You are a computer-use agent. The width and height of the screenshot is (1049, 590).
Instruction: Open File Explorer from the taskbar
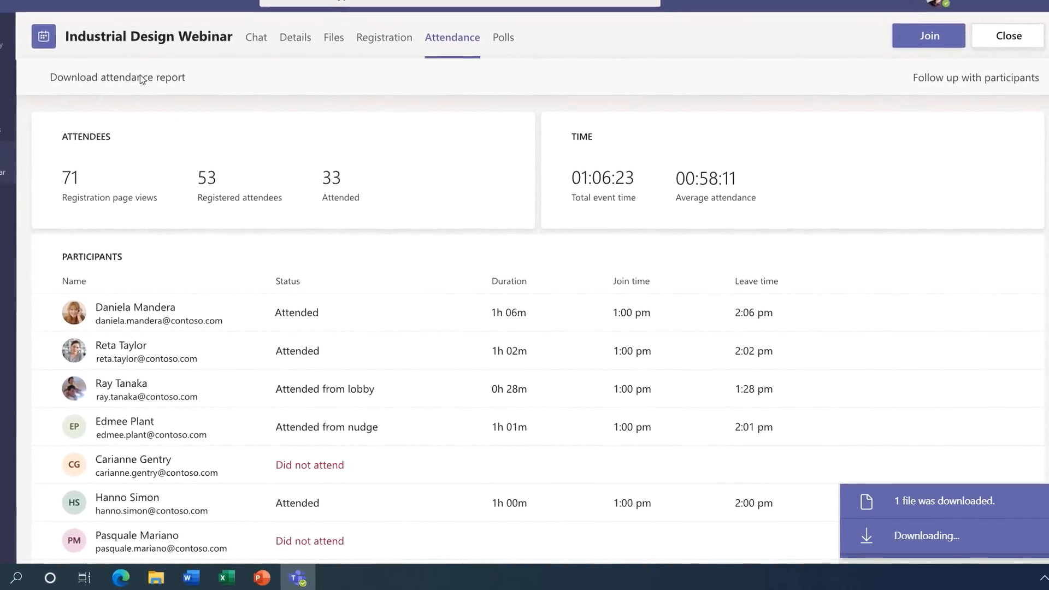tap(156, 577)
